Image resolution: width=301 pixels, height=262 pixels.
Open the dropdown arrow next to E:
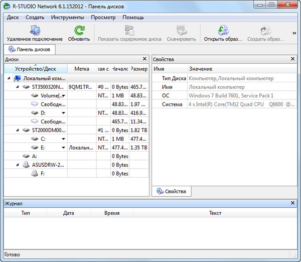[63, 148]
